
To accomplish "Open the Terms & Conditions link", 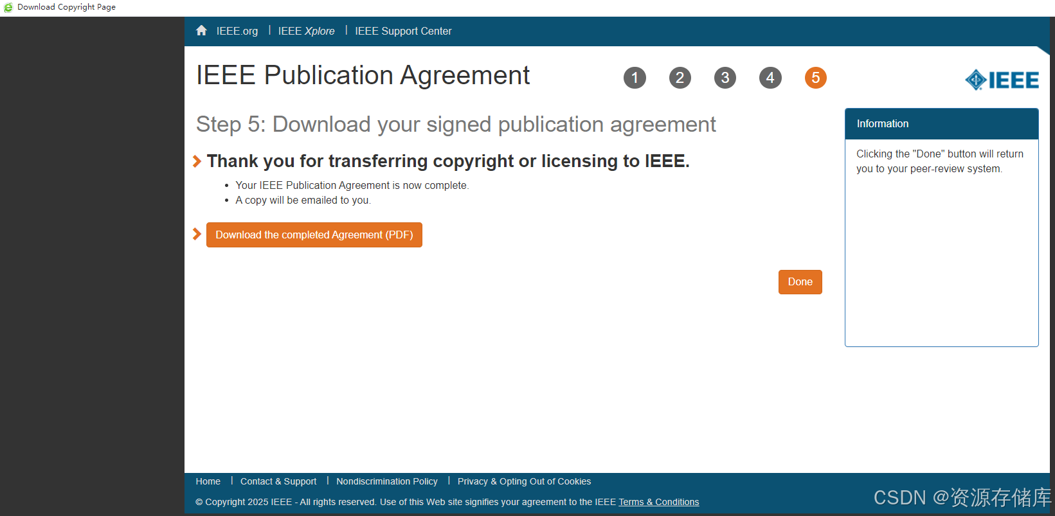I will click(x=658, y=502).
